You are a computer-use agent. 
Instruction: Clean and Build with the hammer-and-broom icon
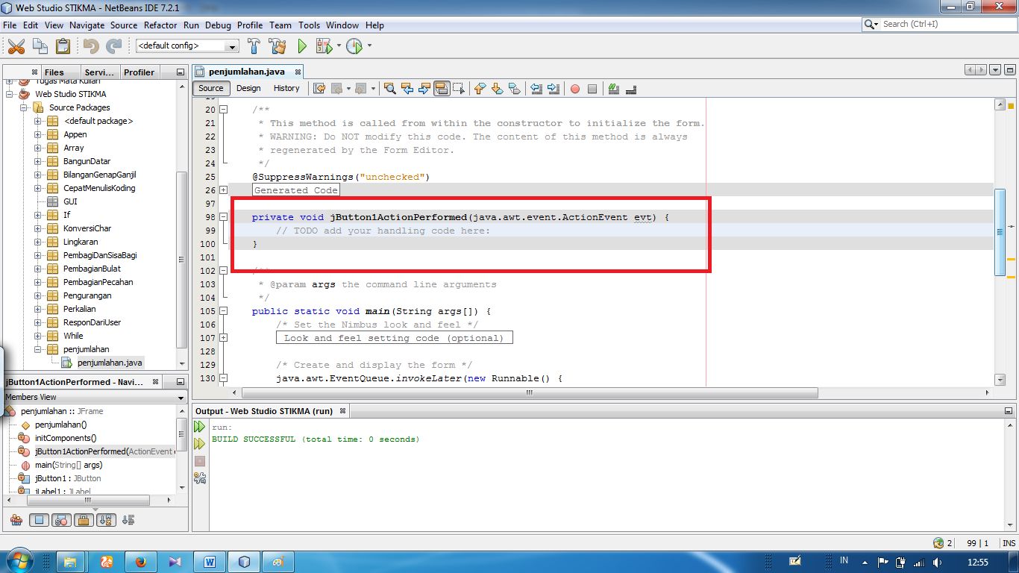click(x=277, y=46)
